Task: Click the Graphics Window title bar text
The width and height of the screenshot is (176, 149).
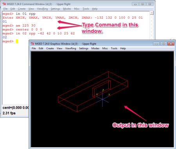Action: click(x=66, y=44)
